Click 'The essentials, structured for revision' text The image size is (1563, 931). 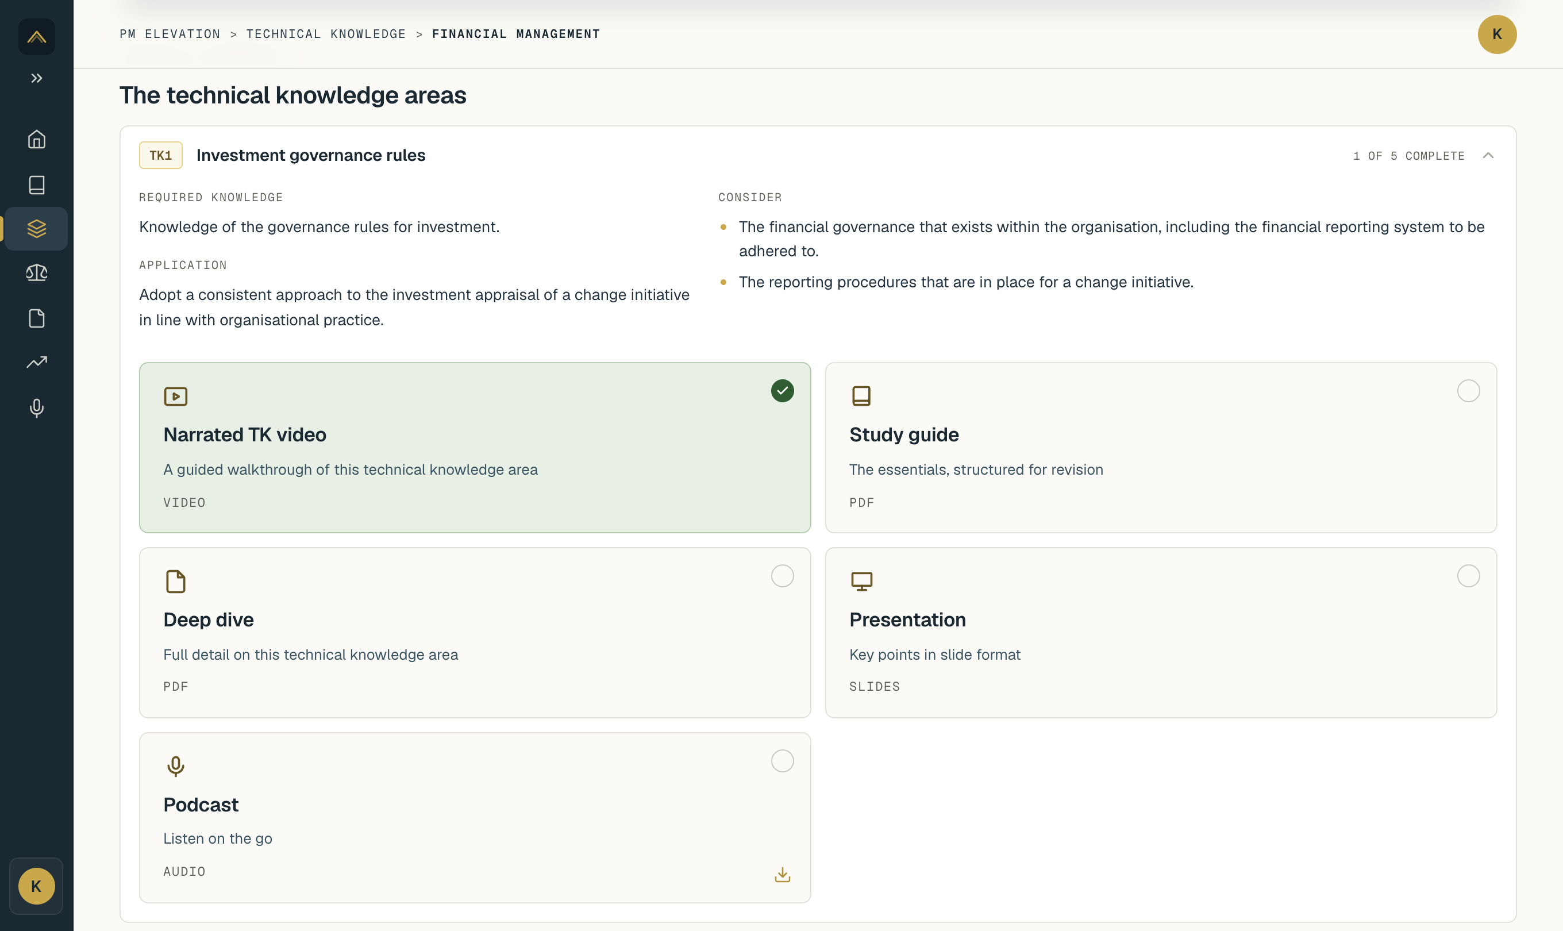coord(976,470)
